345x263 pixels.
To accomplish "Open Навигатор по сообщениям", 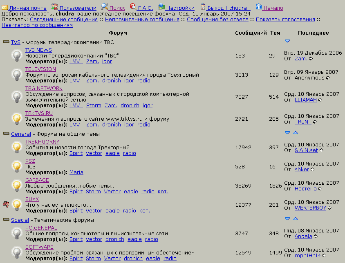I will pos(37,25).
